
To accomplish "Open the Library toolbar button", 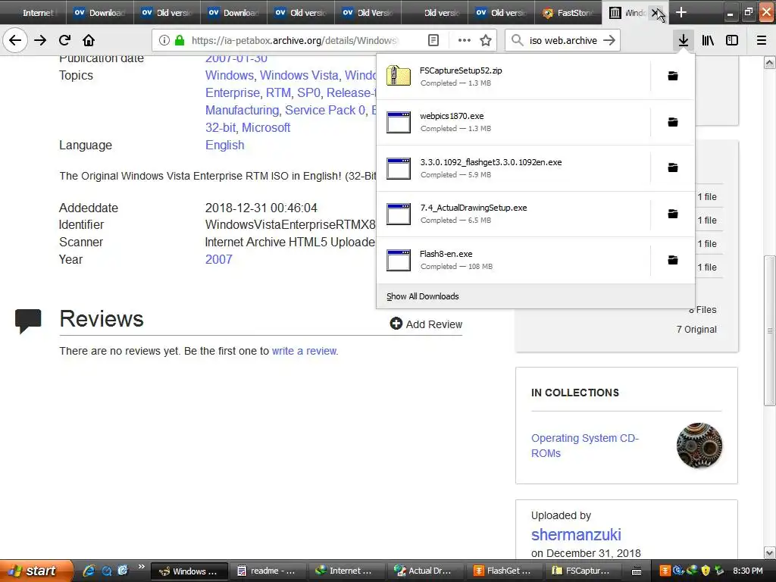I will pos(708,40).
